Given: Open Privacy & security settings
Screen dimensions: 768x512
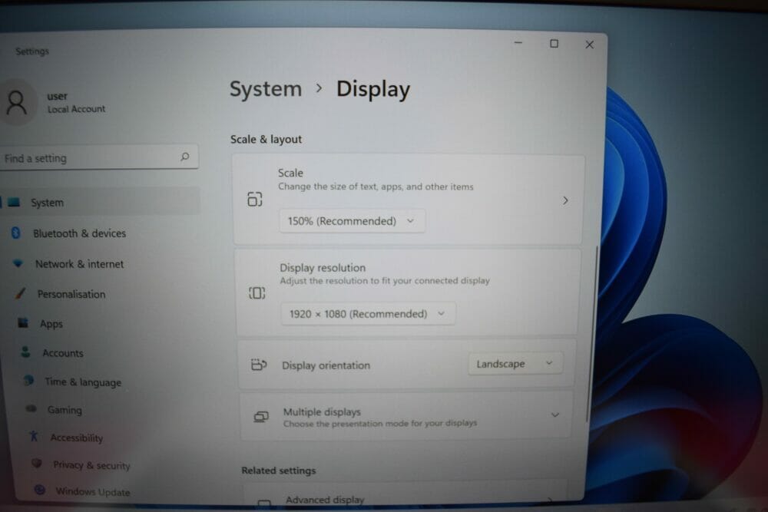Looking at the screenshot, I should pyautogui.click(x=91, y=465).
